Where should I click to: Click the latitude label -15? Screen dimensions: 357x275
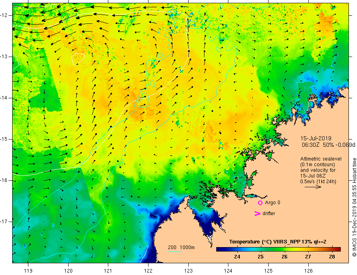point(4,139)
